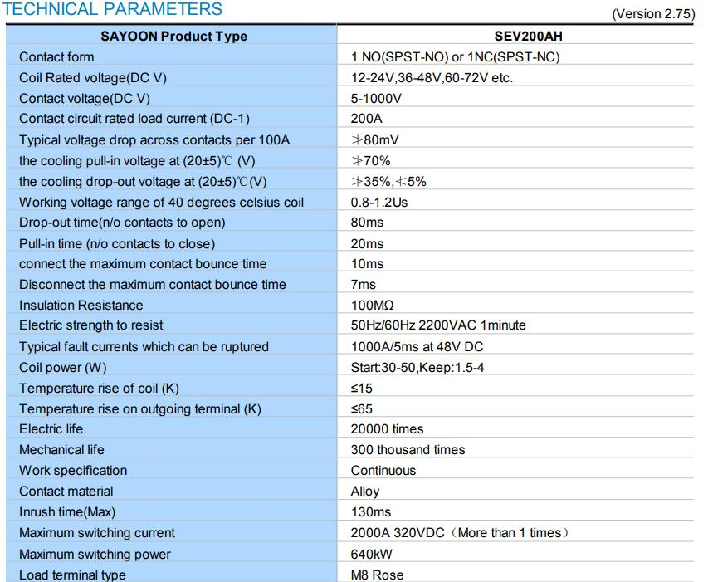Screen dimensions: 708x582
Task: Click 'Disconnect the maximum contact bounce time'
Action: pyautogui.click(x=153, y=285)
